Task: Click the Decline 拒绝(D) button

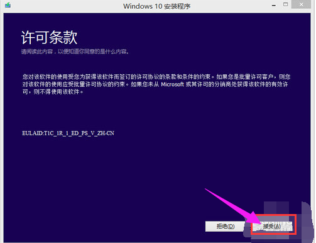Action: [x=226, y=227]
